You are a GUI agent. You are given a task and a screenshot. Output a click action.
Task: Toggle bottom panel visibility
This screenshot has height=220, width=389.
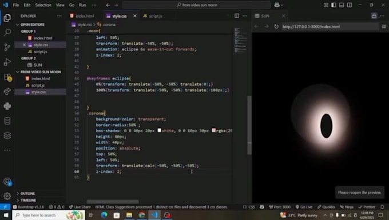point(342,5)
